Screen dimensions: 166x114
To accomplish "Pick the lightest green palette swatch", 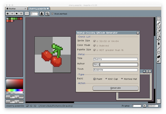I will tap(12, 19).
